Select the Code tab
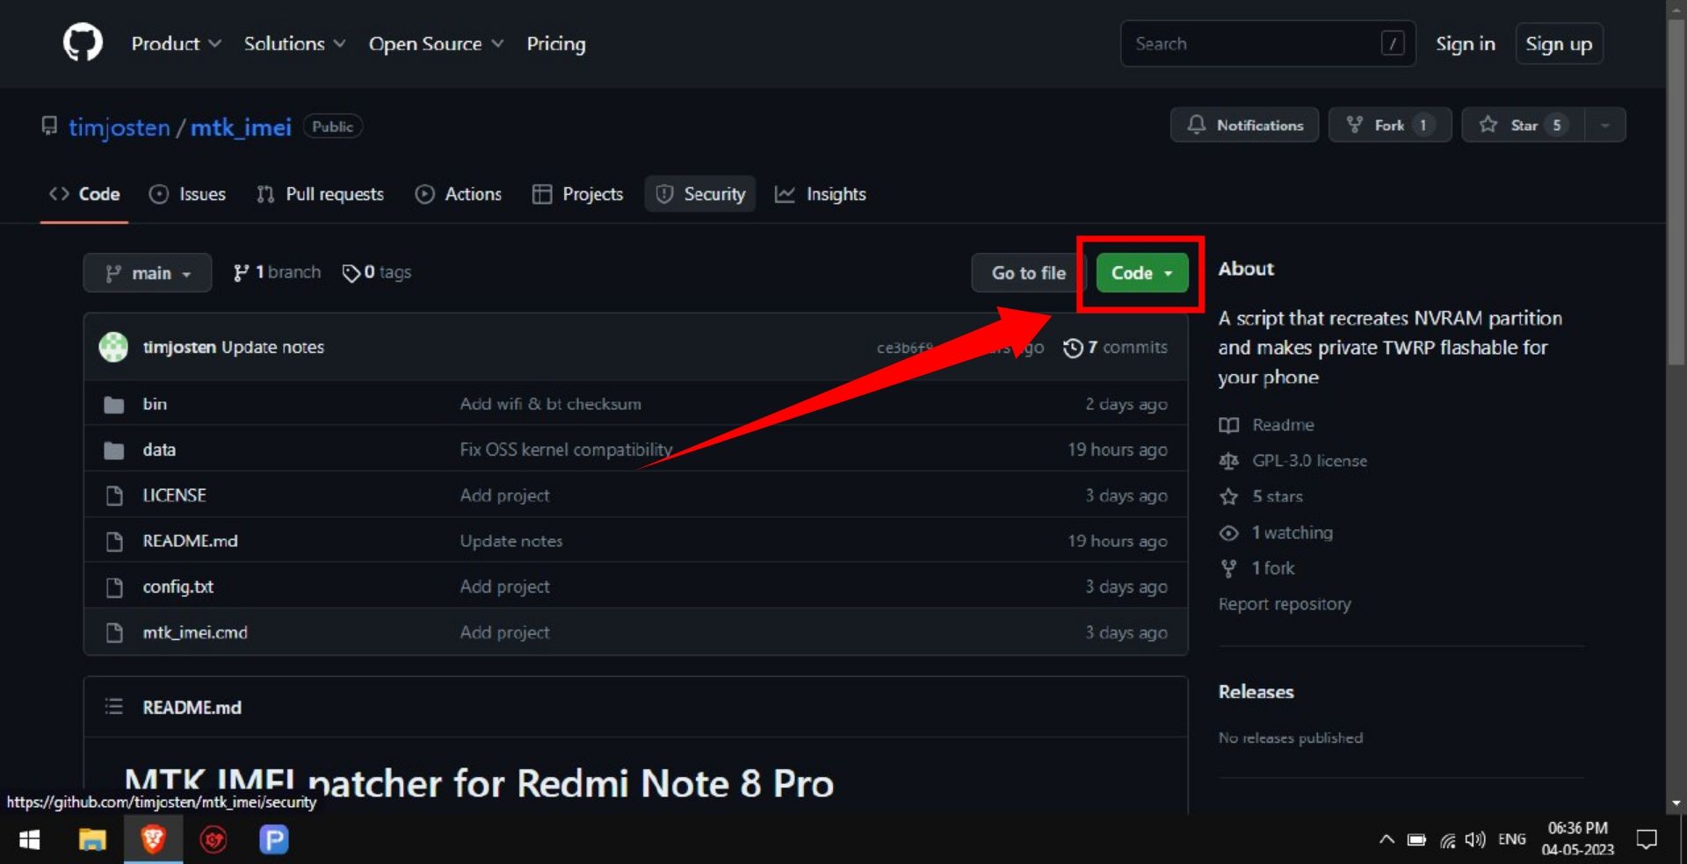 [84, 194]
